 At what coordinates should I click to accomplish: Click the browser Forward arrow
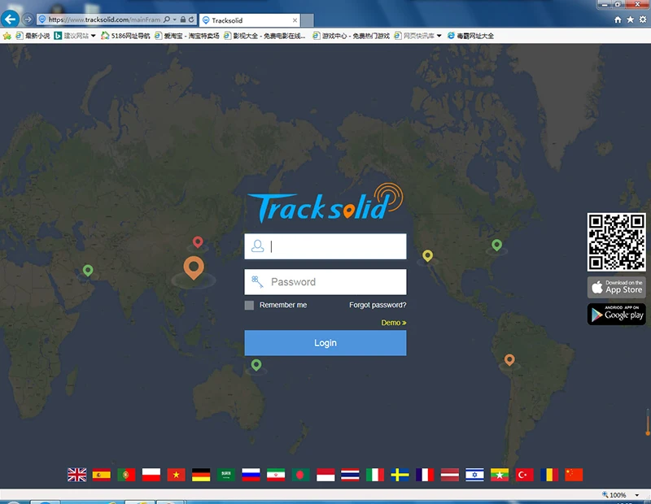pos(28,19)
